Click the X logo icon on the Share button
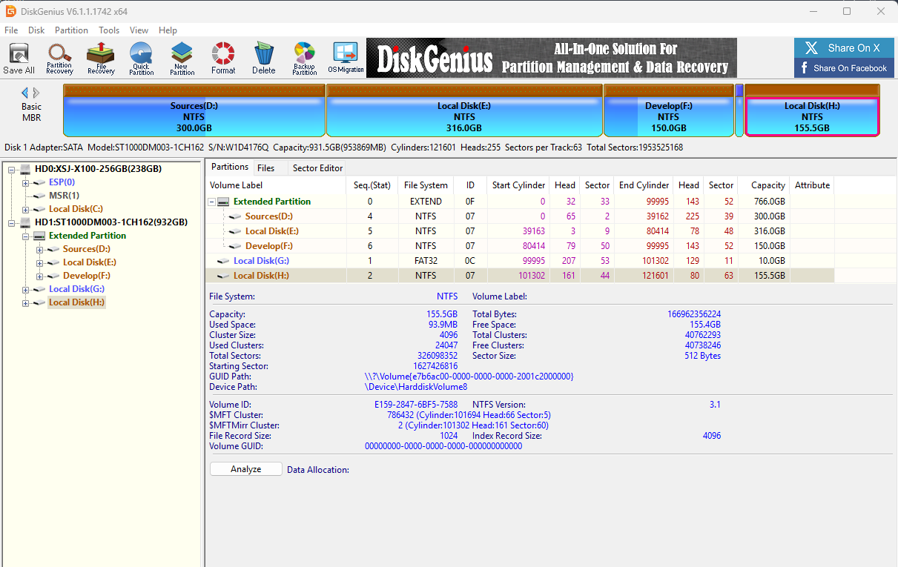The image size is (898, 567). [x=812, y=48]
